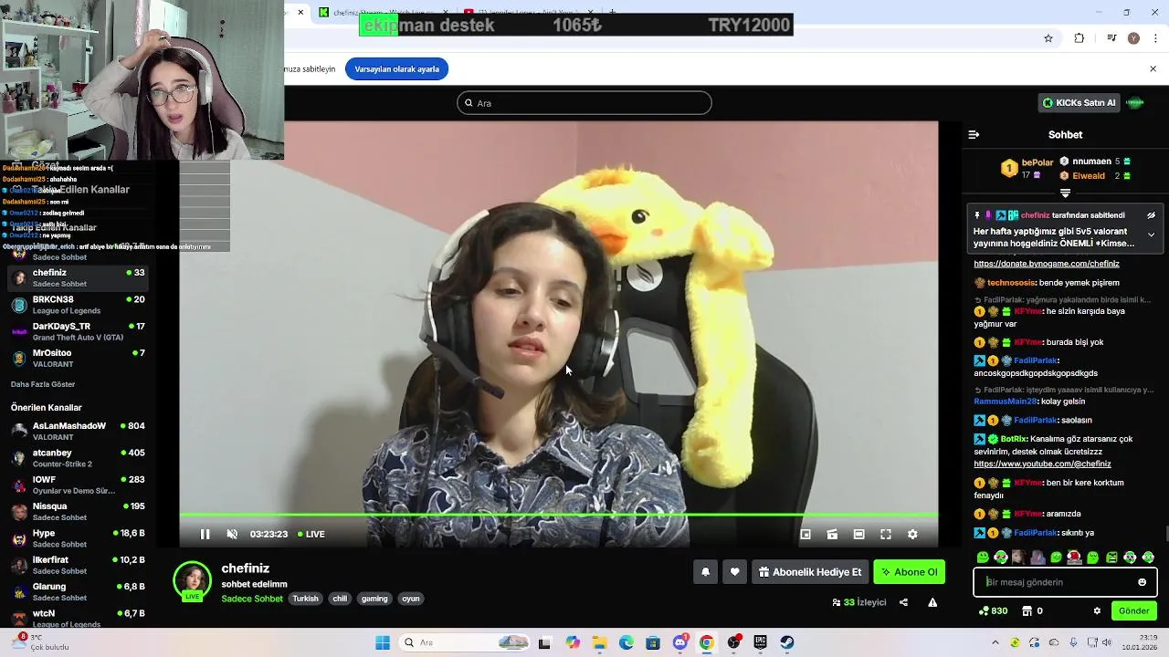Open chefiniz channel in sidebar
The width and height of the screenshot is (1169, 657).
77,278
